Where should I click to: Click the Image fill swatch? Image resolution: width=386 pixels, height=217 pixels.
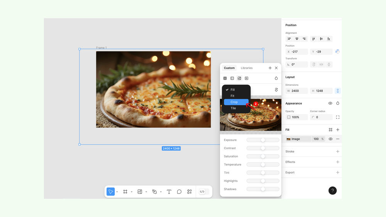[288, 139]
